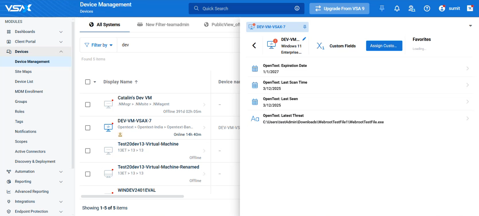Open the Filter by dropdown

pos(98,45)
